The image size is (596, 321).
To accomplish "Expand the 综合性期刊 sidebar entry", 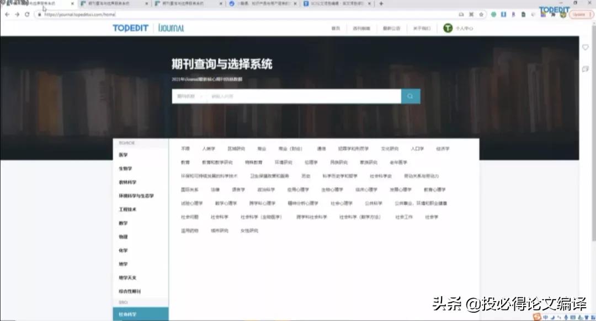I will 131,291.
